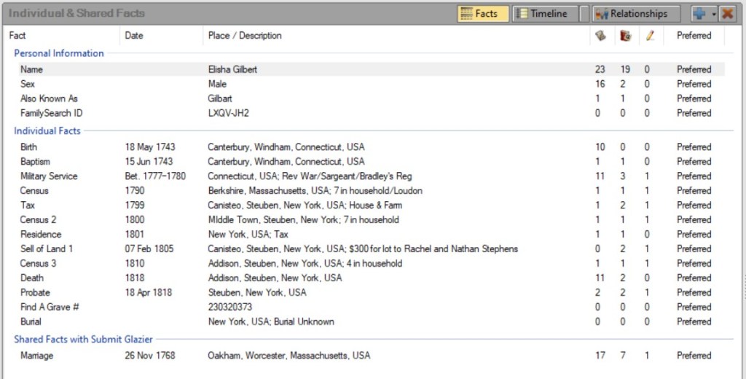
Task: Click the red X delete fact icon
Action: pos(727,14)
